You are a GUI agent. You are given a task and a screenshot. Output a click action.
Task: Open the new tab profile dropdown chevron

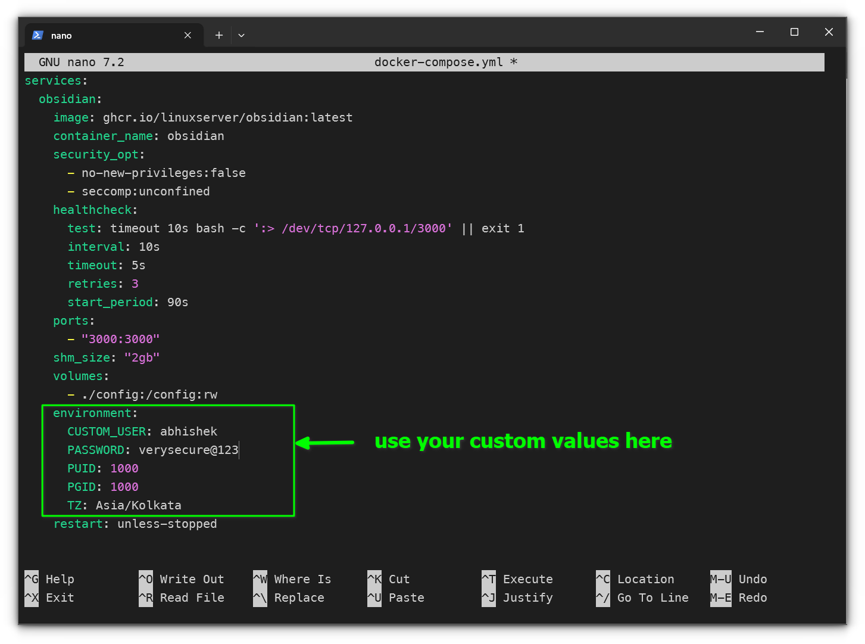241,35
